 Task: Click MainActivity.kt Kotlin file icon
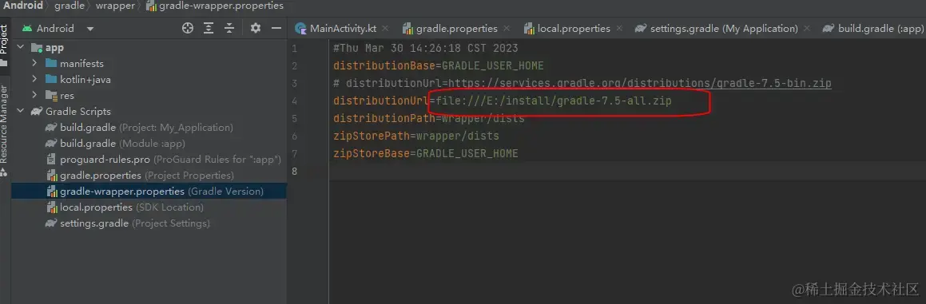tap(301, 29)
